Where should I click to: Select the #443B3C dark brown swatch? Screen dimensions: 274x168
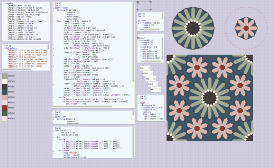[x=5, y=86]
